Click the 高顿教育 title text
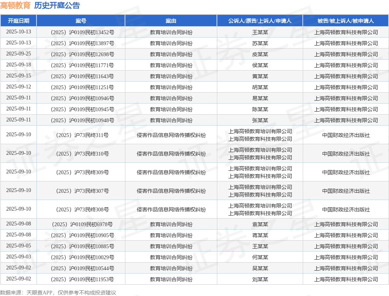The image size is (389, 296). pyautogui.click(x=15, y=5)
